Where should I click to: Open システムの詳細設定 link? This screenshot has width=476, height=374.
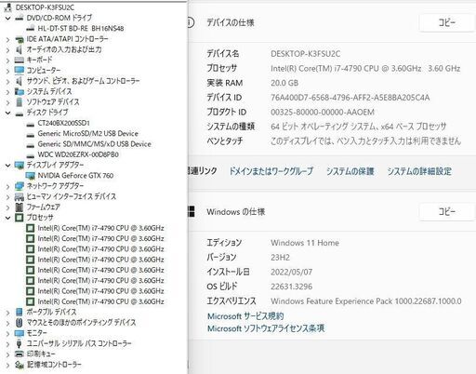tap(419, 171)
